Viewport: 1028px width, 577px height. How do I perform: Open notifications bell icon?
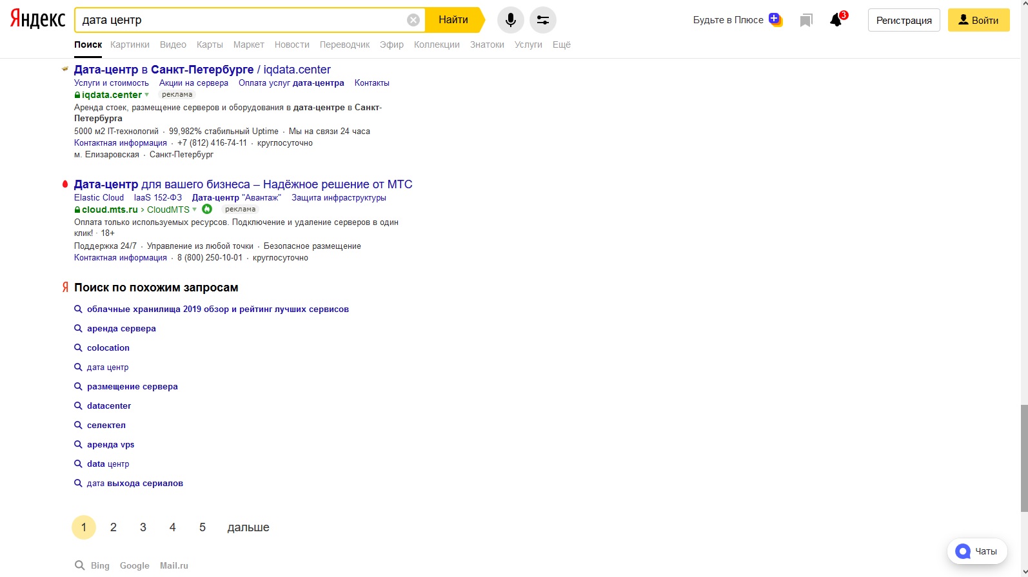tap(837, 19)
